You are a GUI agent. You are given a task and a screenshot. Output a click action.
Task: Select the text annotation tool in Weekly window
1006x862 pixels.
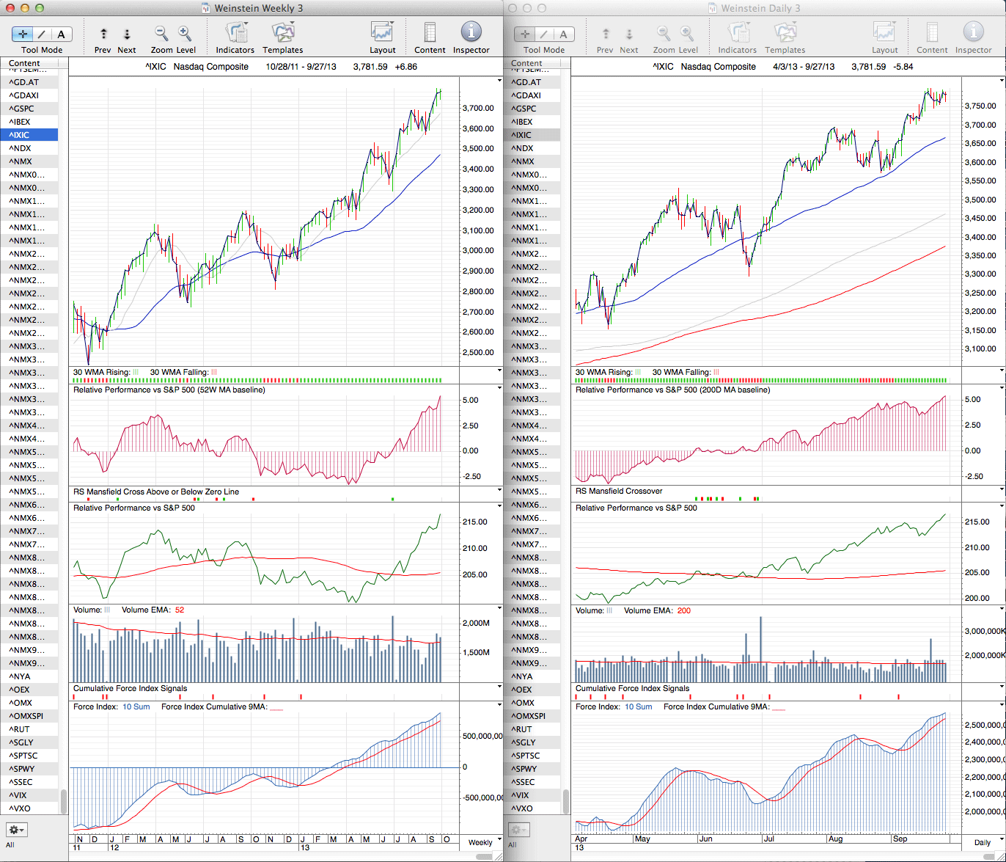(61, 34)
